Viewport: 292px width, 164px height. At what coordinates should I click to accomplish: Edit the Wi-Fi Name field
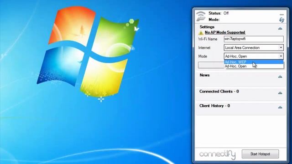[x=254, y=39]
